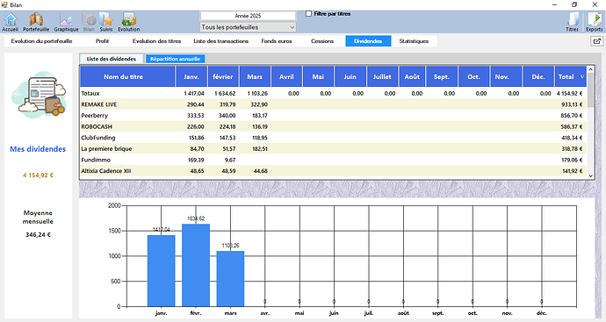Enable the Filtre par titres checkbox
The height and width of the screenshot is (322, 606).
tap(308, 14)
